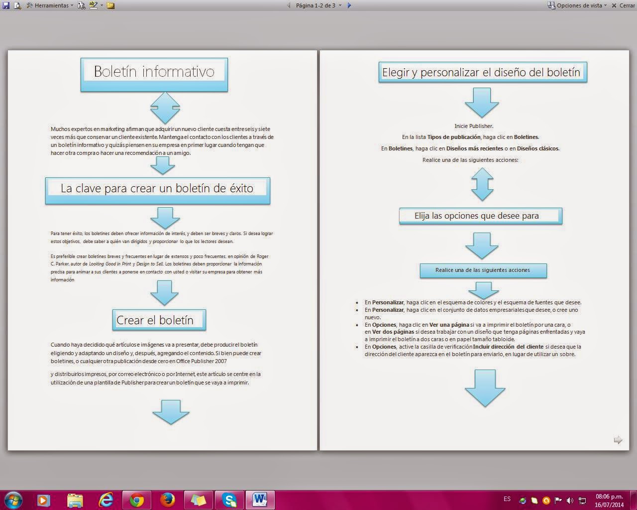The height and width of the screenshot is (510, 637).
Task: Click the volume speaker tray icon
Action: point(570,501)
